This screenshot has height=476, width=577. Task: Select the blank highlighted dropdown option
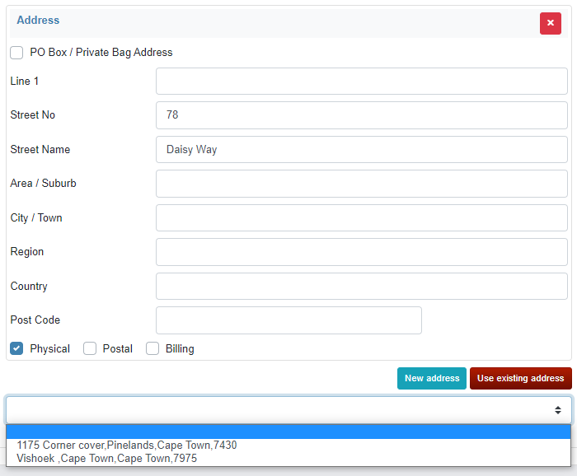tap(288, 432)
